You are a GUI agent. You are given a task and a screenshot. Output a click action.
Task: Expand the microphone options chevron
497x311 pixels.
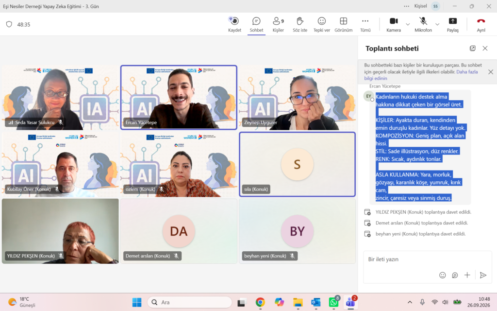[437, 24]
